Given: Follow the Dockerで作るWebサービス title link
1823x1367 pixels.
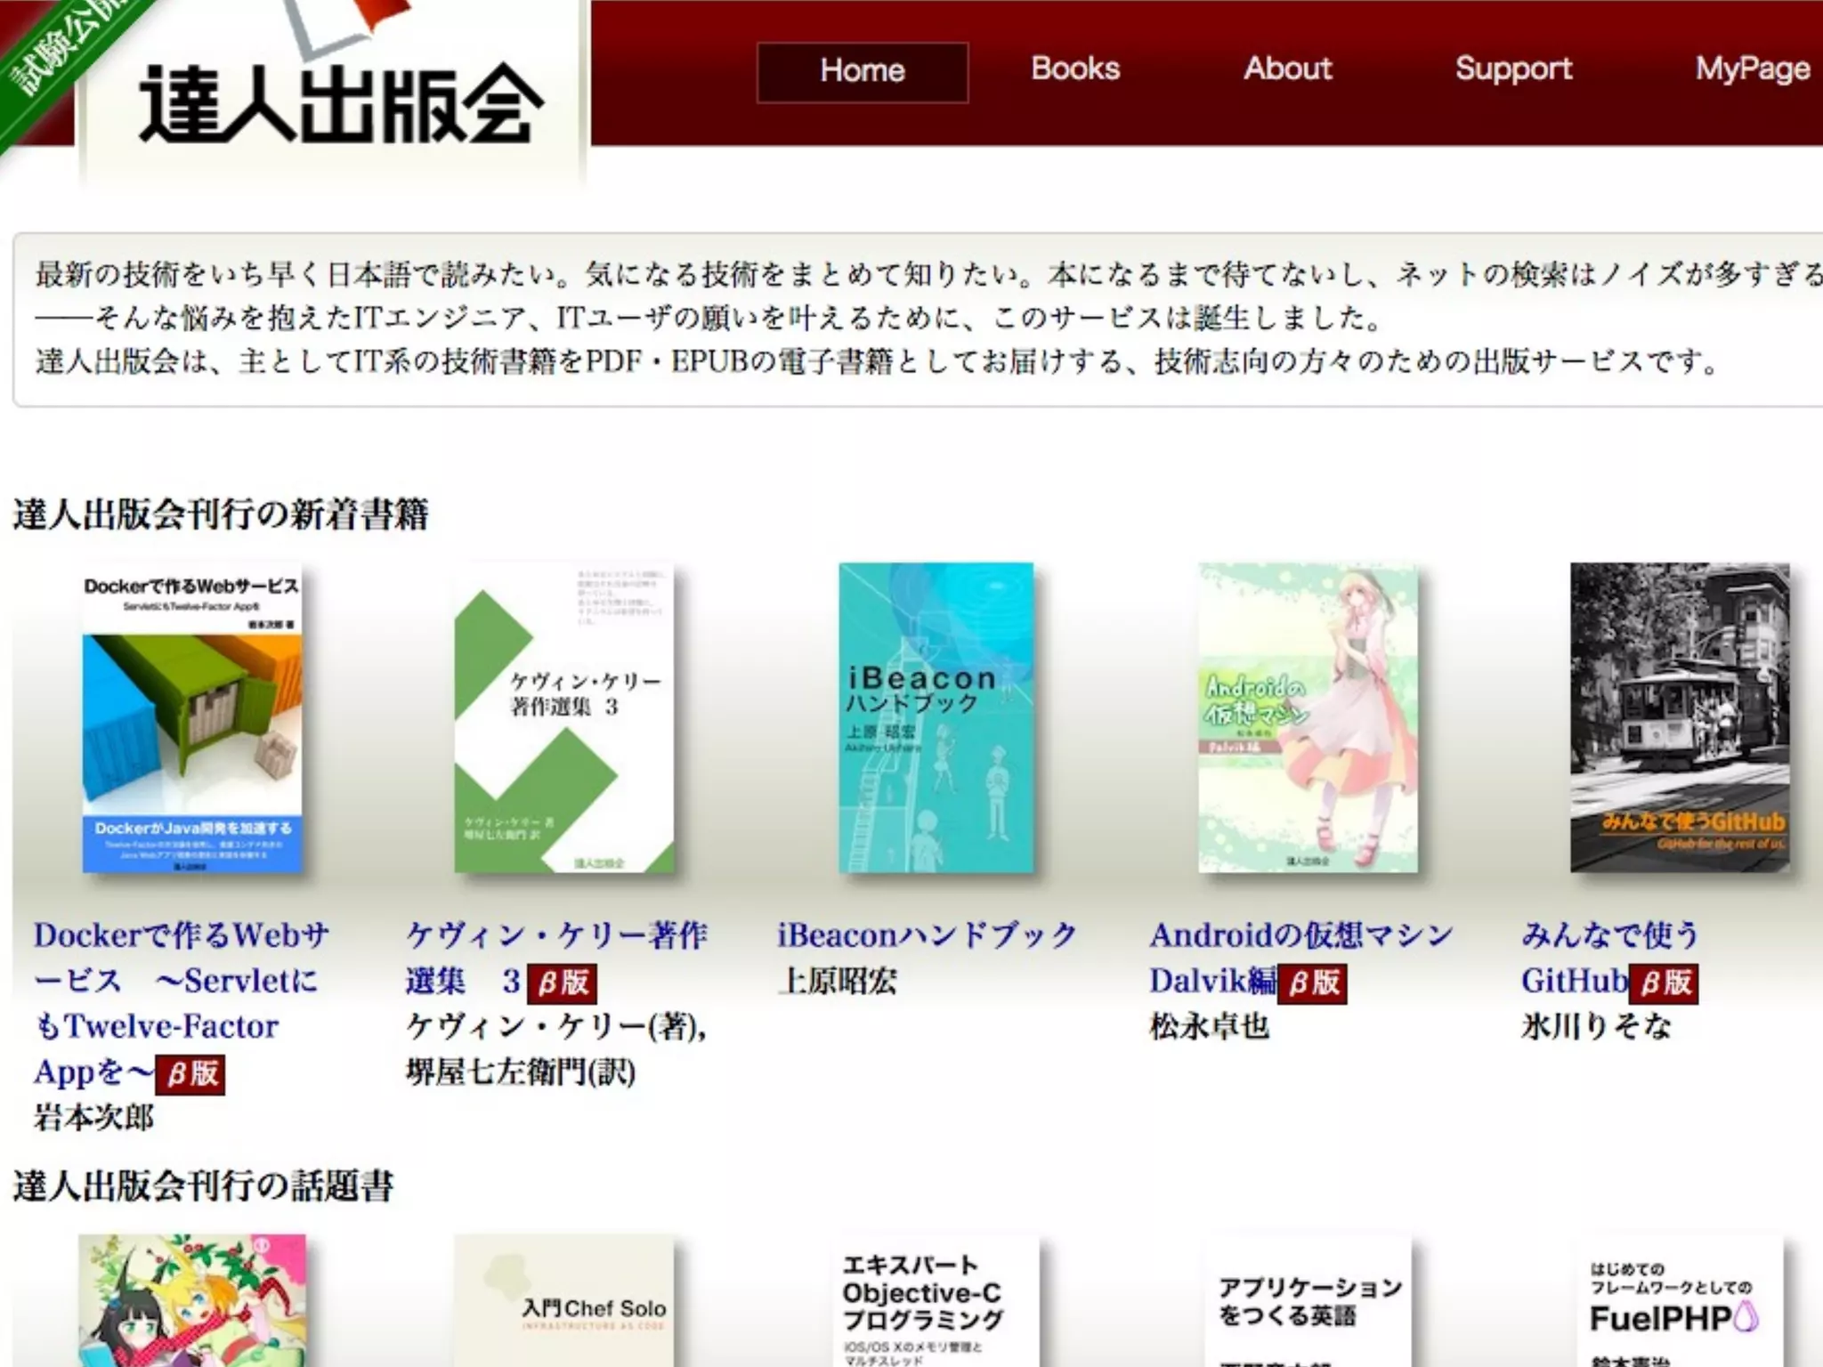Looking at the screenshot, I should (181, 936).
